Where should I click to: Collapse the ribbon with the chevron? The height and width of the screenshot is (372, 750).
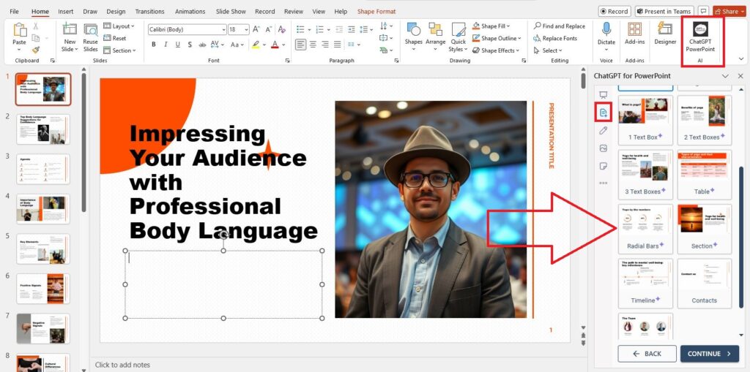click(741, 58)
